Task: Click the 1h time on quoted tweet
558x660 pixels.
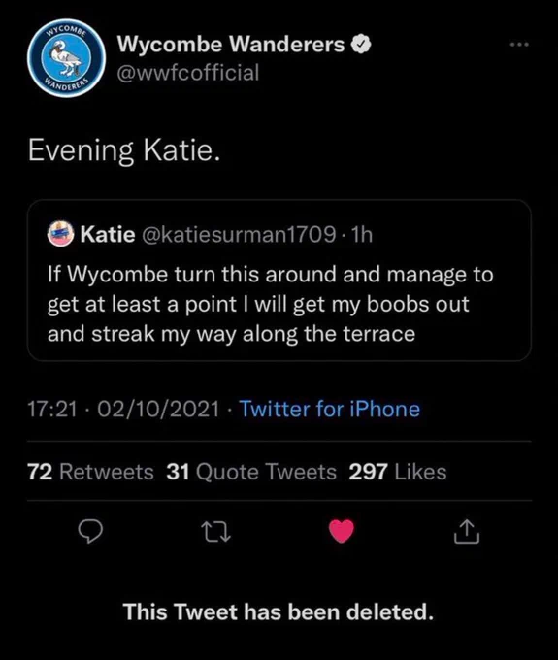Action: (362, 234)
